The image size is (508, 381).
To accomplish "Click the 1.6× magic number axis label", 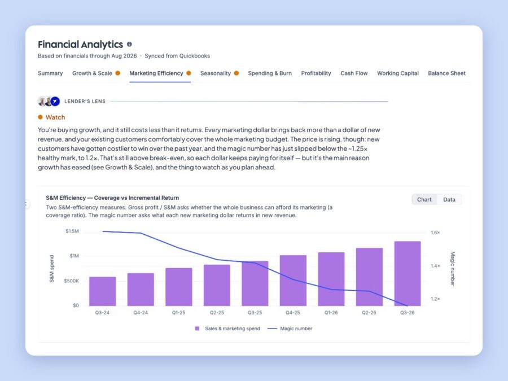I will tap(435, 233).
